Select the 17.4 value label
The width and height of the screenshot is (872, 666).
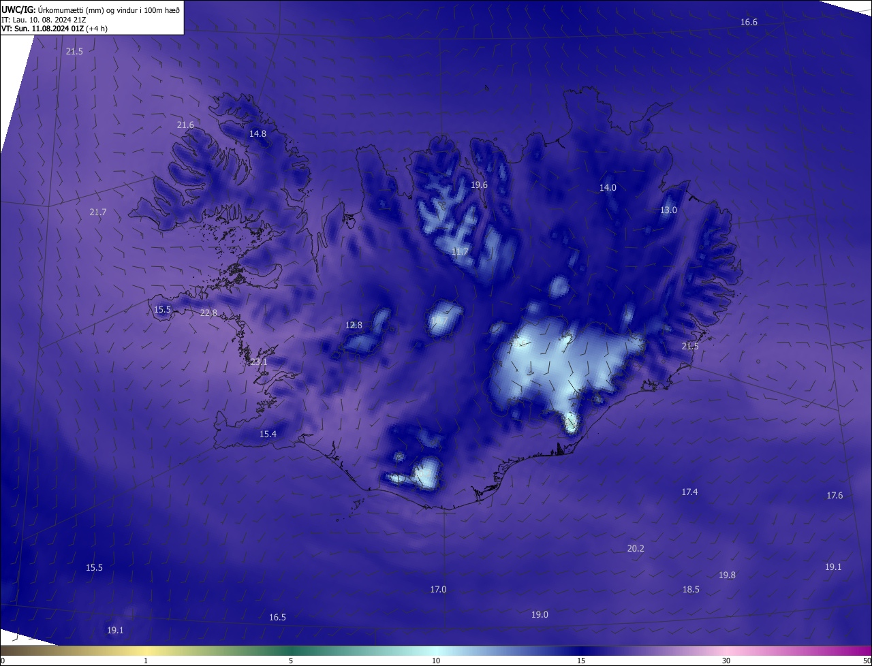click(x=689, y=492)
